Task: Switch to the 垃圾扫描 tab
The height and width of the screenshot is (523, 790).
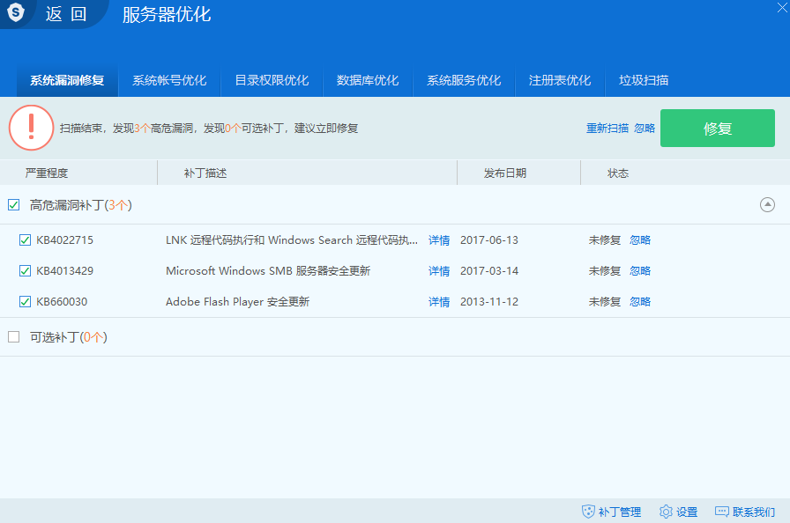Action: pyautogui.click(x=644, y=80)
